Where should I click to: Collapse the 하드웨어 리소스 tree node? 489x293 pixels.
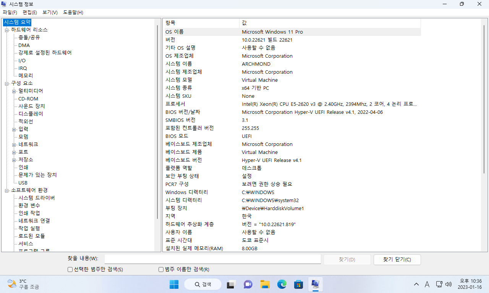6,30
